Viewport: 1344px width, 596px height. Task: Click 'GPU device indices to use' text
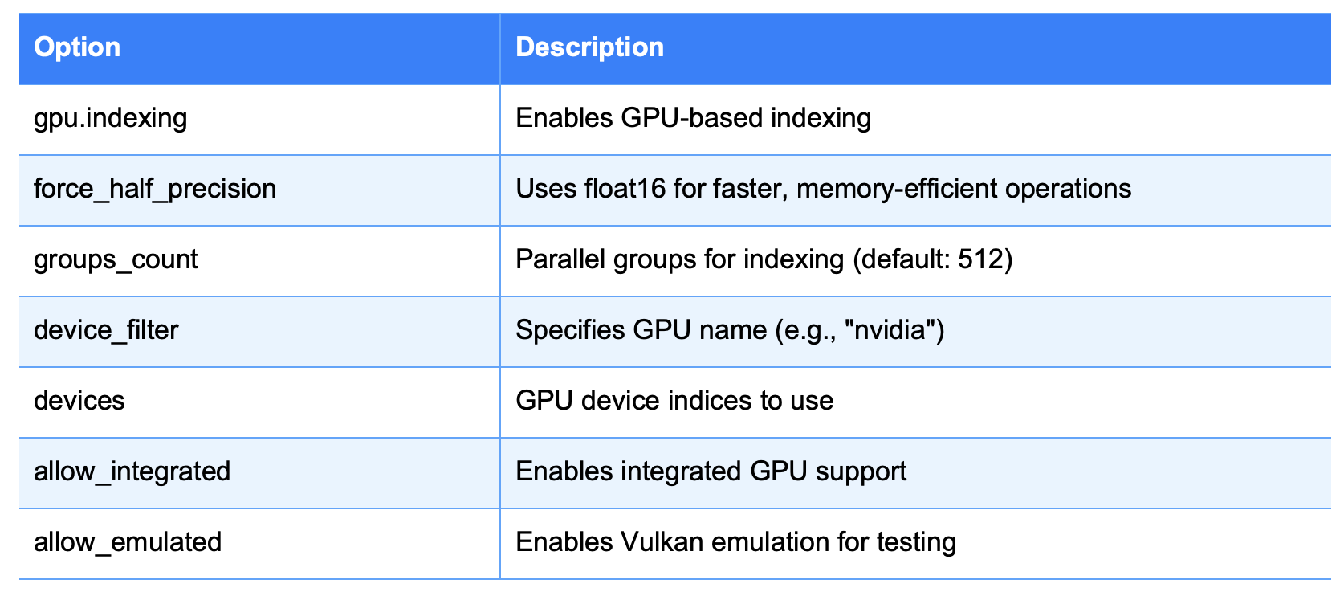[x=674, y=401]
